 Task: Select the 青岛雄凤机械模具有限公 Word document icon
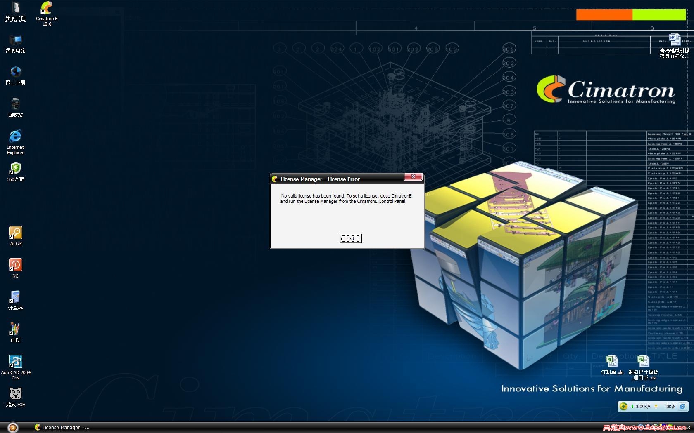[x=674, y=46]
